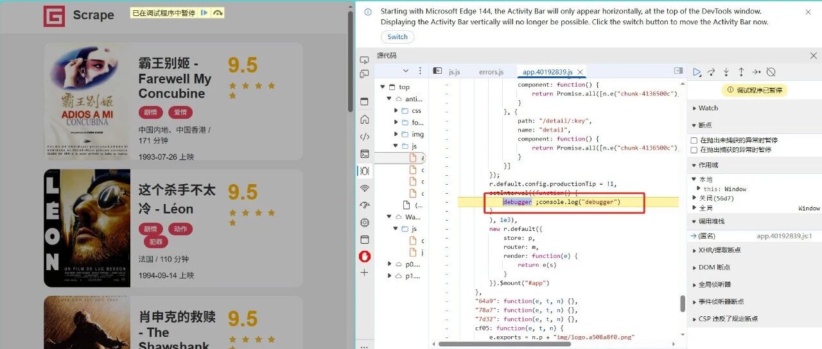Deactivate all breakpoints icon
822x349 pixels.
click(x=771, y=72)
